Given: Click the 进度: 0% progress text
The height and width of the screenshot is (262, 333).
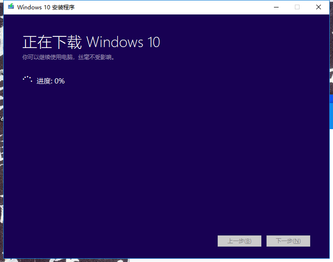Looking at the screenshot, I should pyautogui.click(x=51, y=81).
